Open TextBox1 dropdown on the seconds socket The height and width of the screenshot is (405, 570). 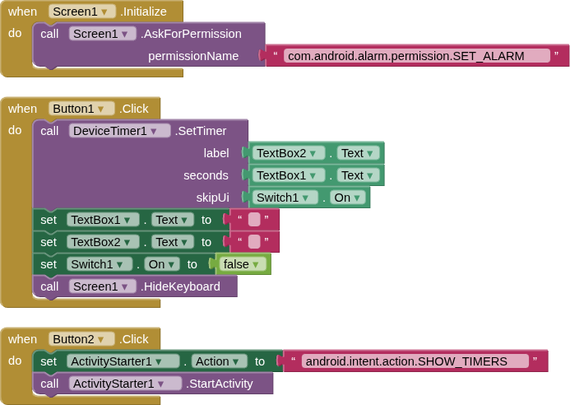[x=289, y=175]
